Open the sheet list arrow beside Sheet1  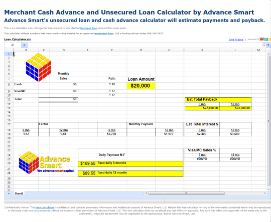[x=9, y=193]
